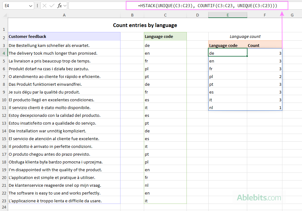Click the Select All corner triangle
Screen dimensions: 302x211
click(5, 15)
